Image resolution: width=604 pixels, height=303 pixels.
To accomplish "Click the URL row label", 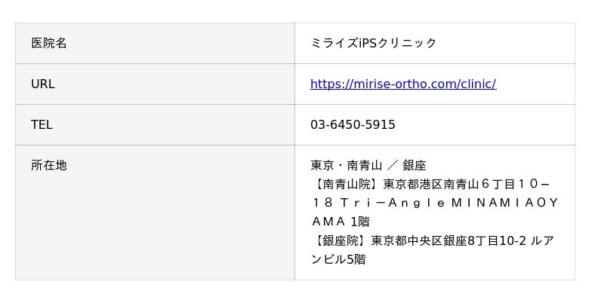I will (x=43, y=84).
